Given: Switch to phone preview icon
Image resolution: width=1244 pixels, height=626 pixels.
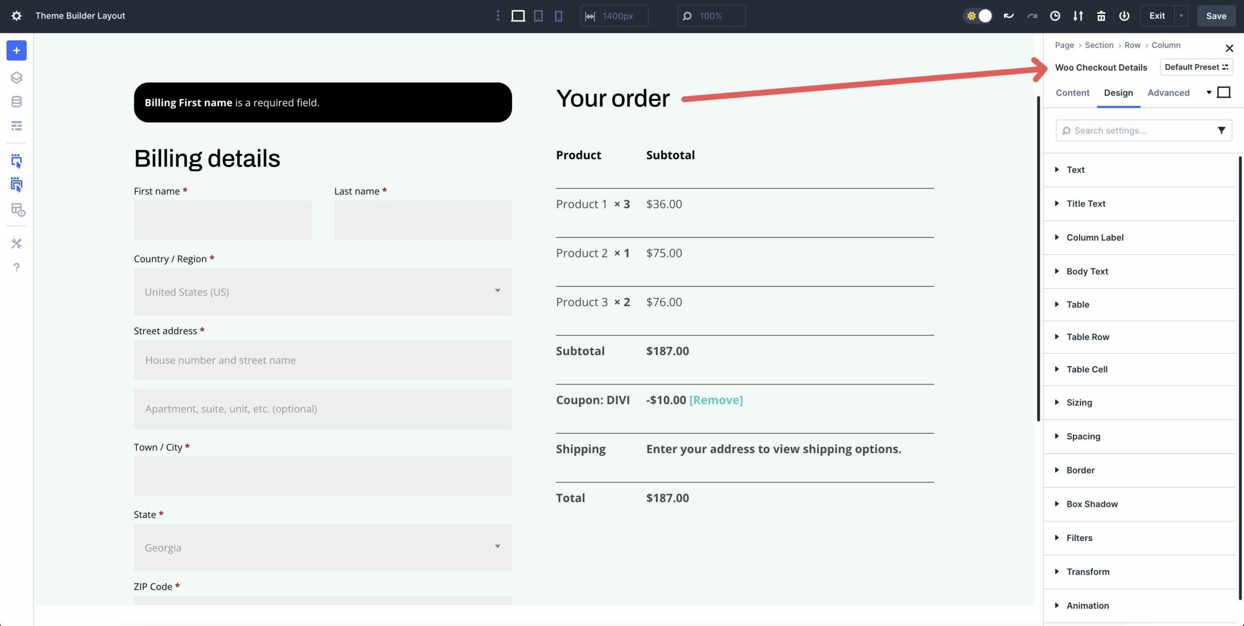Looking at the screenshot, I should point(558,16).
